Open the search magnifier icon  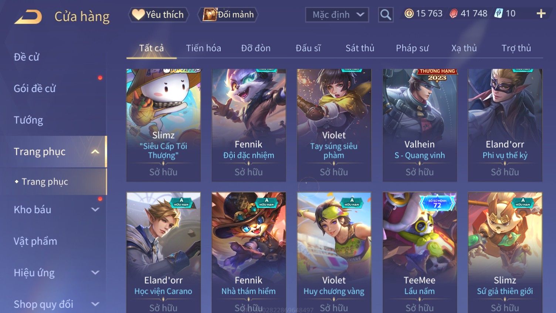pos(386,15)
